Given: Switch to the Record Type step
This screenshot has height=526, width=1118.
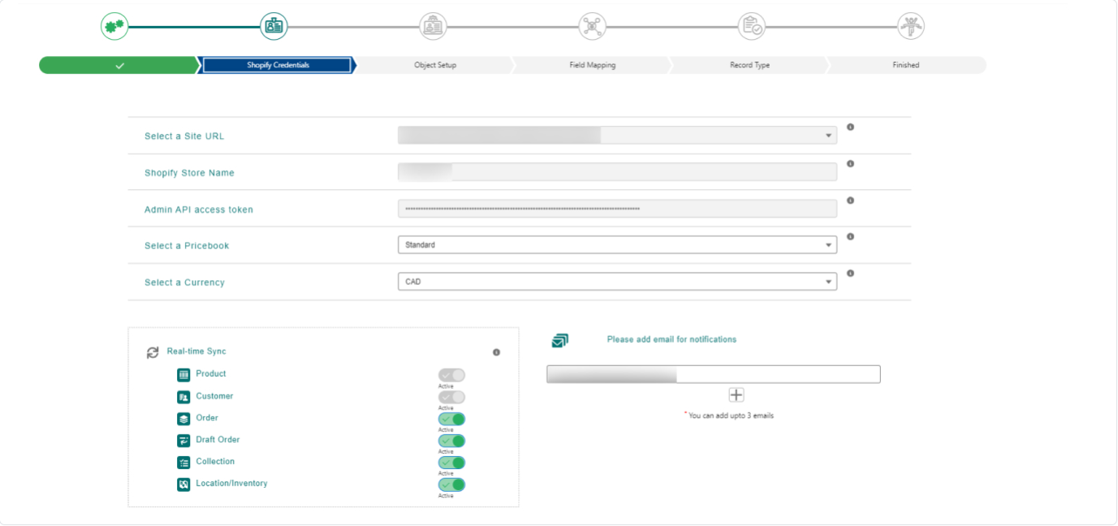Looking at the screenshot, I should (x=749, y=65).
